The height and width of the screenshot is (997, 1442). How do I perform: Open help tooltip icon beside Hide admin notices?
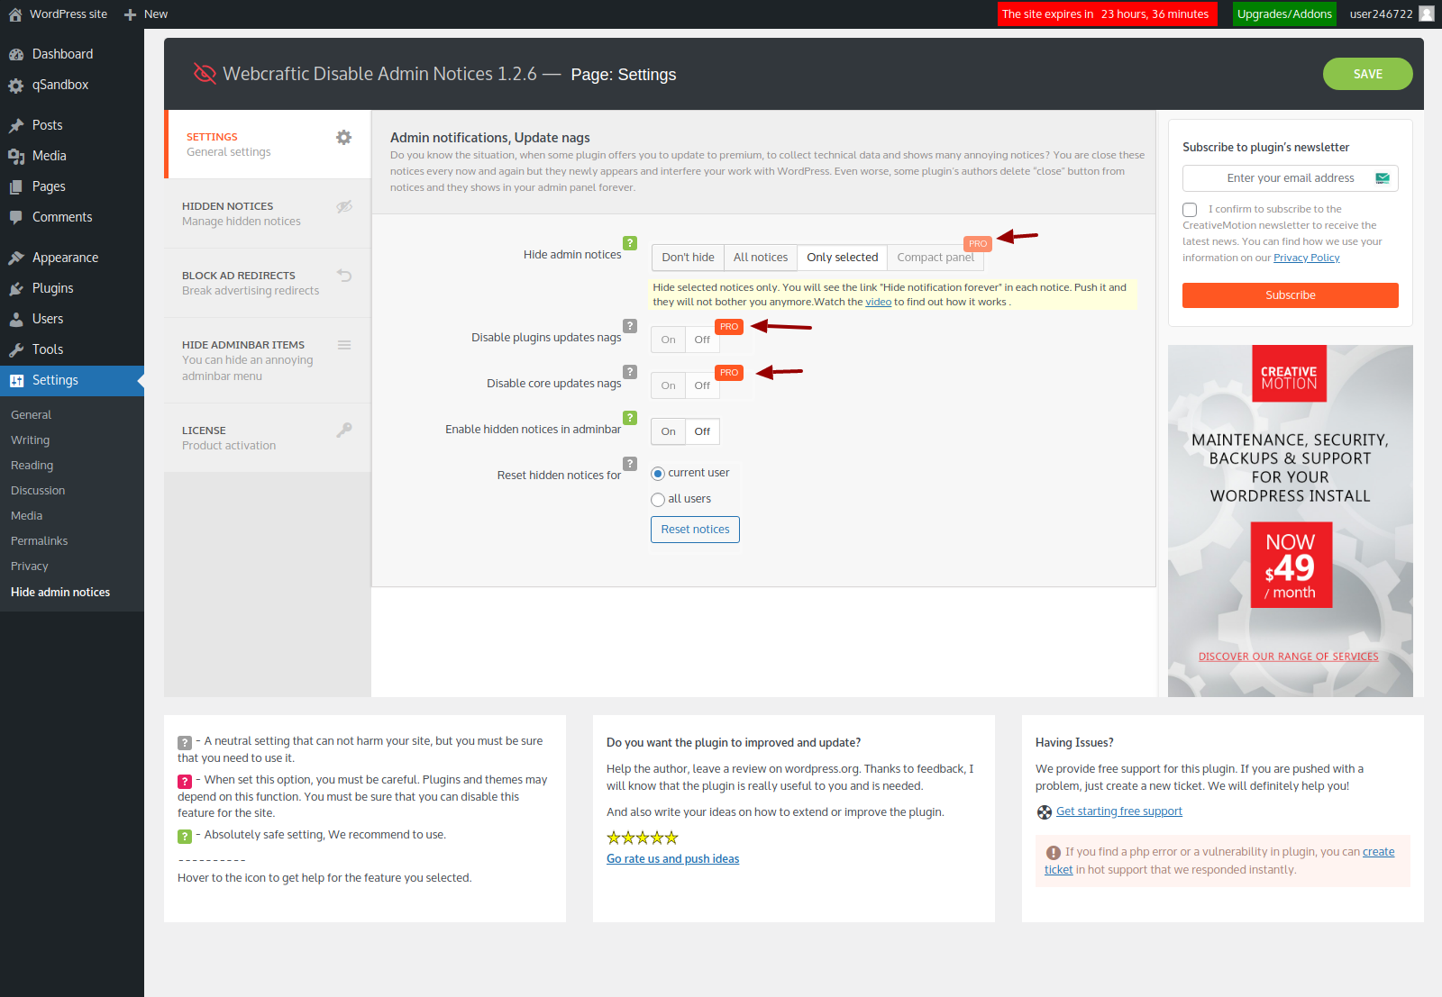[x=629, y=242]
